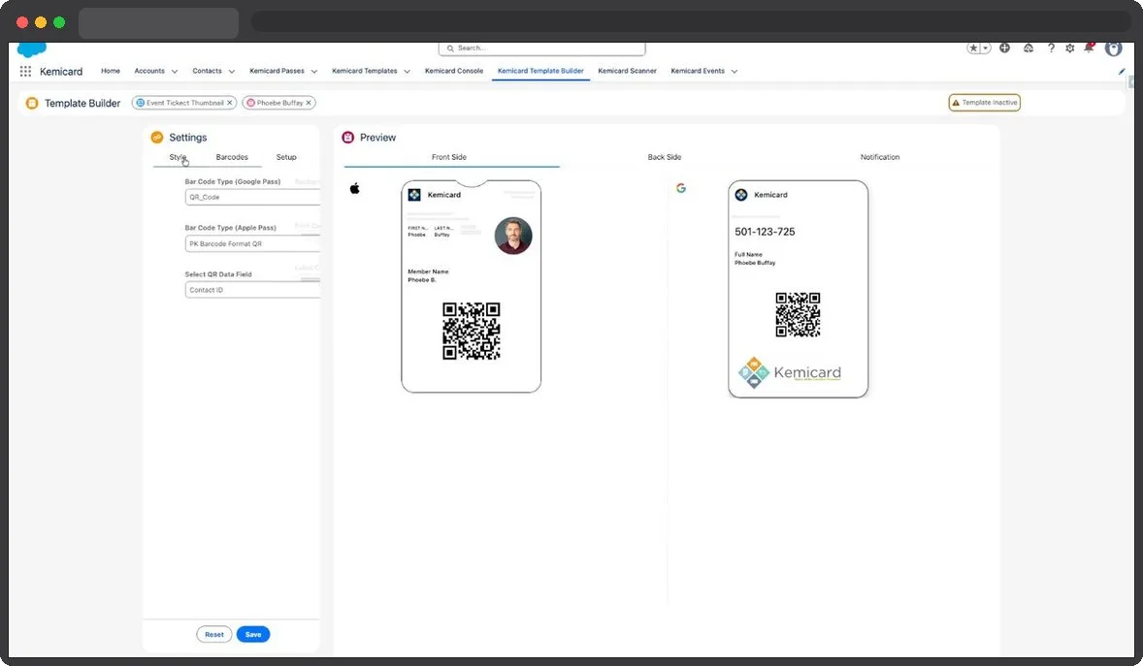Expand the Kemicard Passes menu chevron
Image resolution: width=1143 pixels, height=666 pixels.
click(314, 72)
